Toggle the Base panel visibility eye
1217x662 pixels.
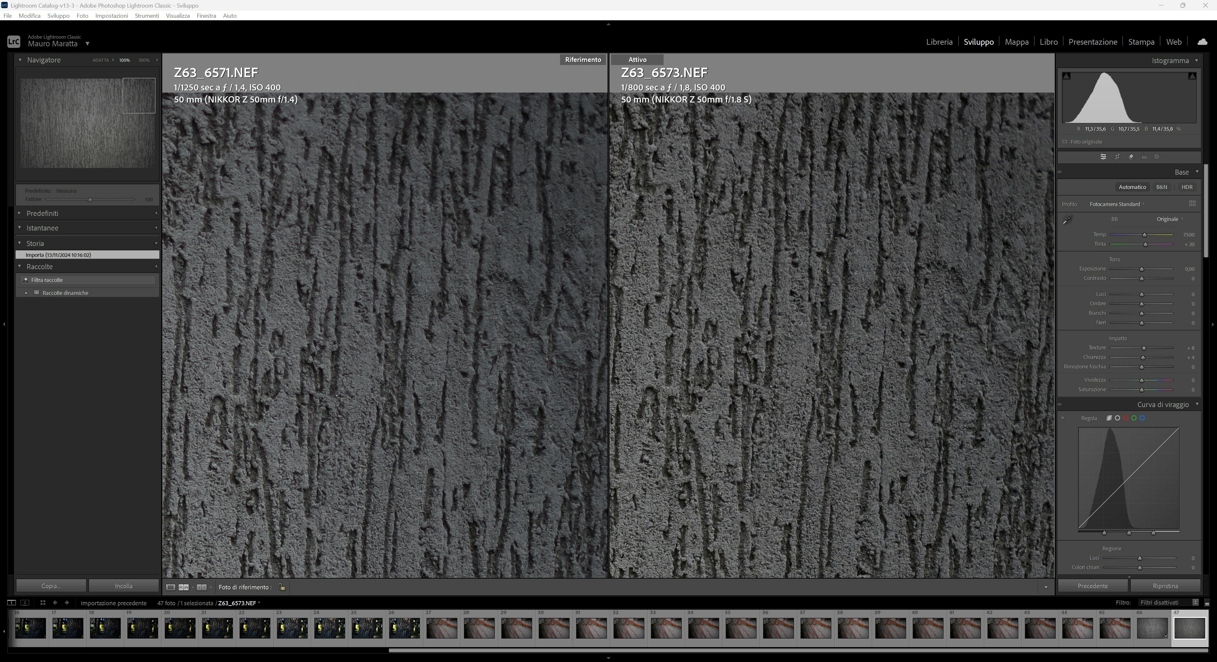(x=1060, y=172)
